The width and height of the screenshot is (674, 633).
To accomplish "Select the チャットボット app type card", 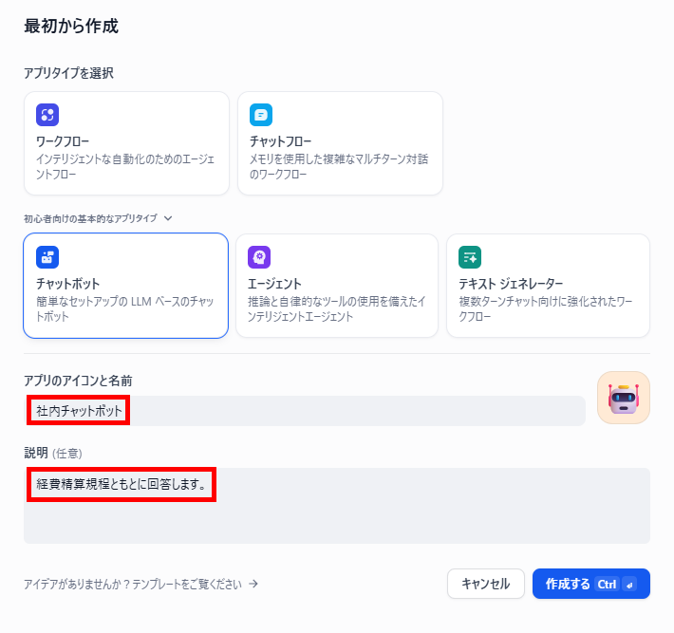I will point(126,286).
